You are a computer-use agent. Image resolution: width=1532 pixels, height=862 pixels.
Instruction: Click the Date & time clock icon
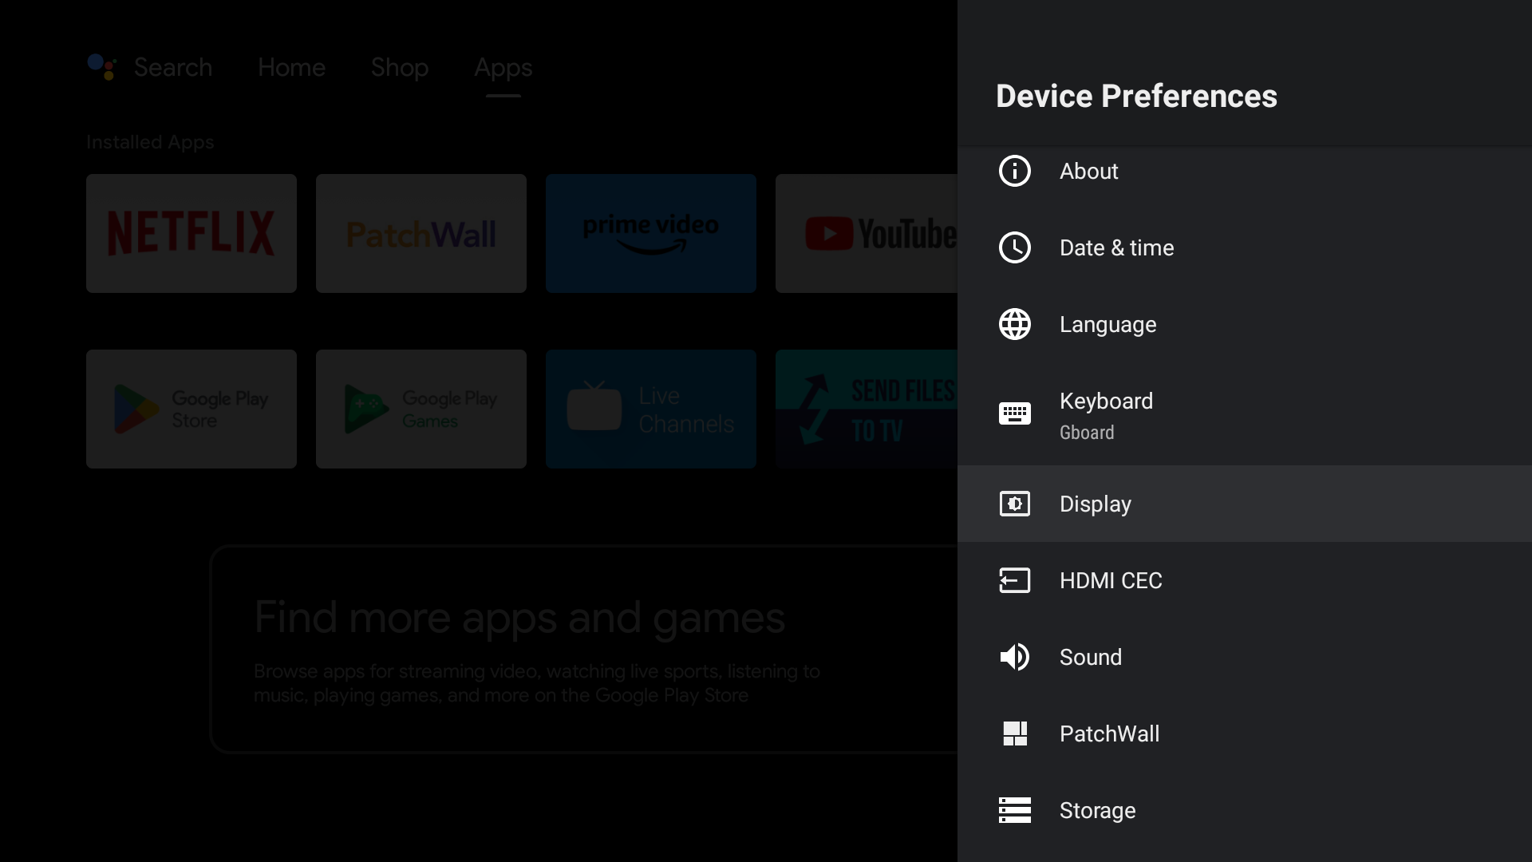click(1014, 247)
